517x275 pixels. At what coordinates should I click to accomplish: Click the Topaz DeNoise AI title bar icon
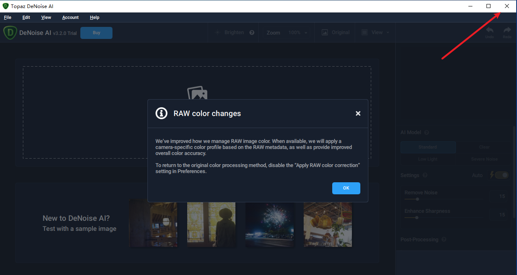pos(6,6)
